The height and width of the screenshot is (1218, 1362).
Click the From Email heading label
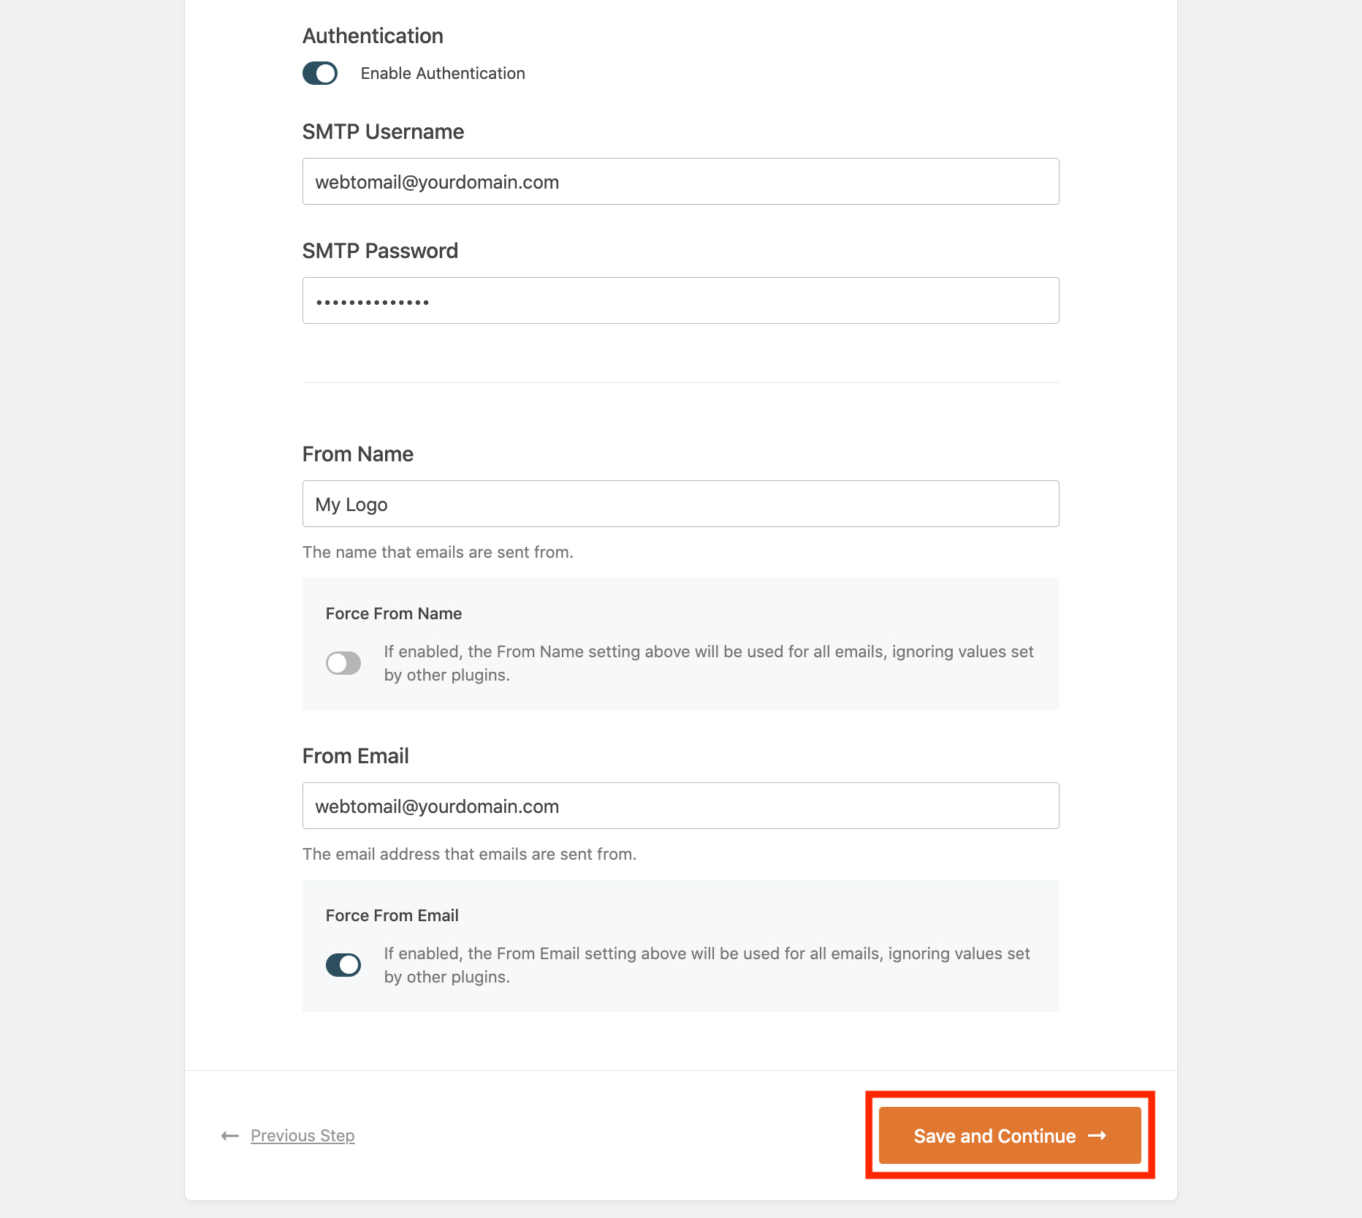tap(355, 756)
